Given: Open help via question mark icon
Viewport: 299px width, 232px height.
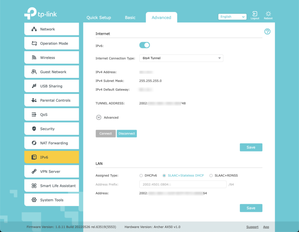Looking at the screenshot, I should (267, 32).
